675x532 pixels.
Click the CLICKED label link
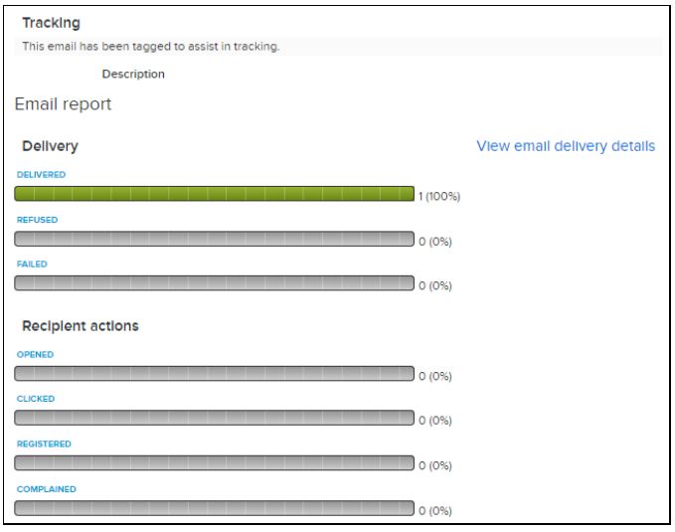36,399
